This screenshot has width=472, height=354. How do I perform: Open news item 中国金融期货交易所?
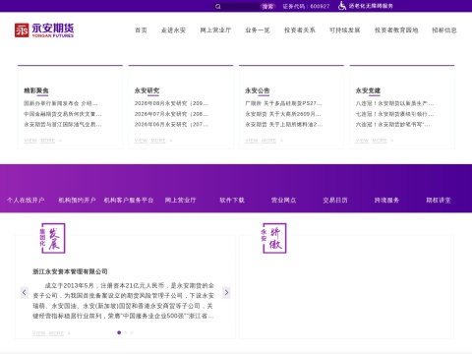click(63, 114)
